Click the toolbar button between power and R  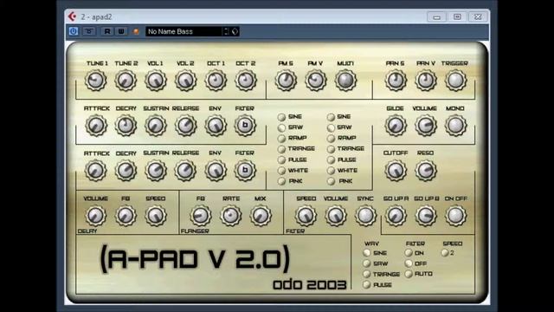click(x=88, y=31)
